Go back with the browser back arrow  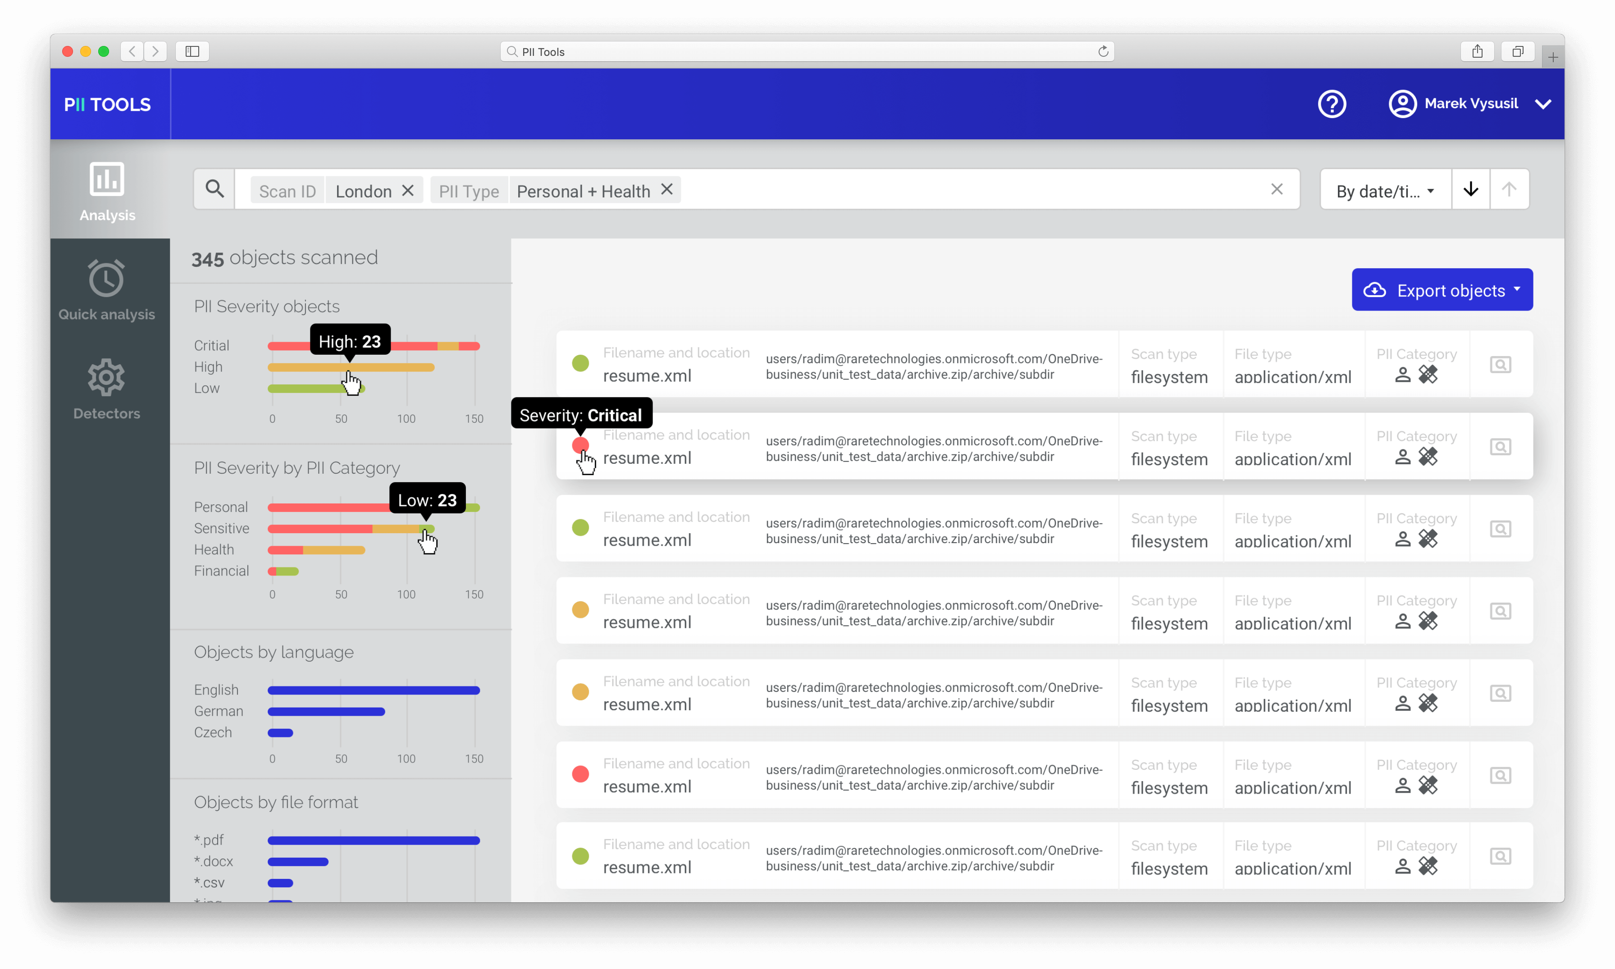pyautogui.click(x=132, y=51)
